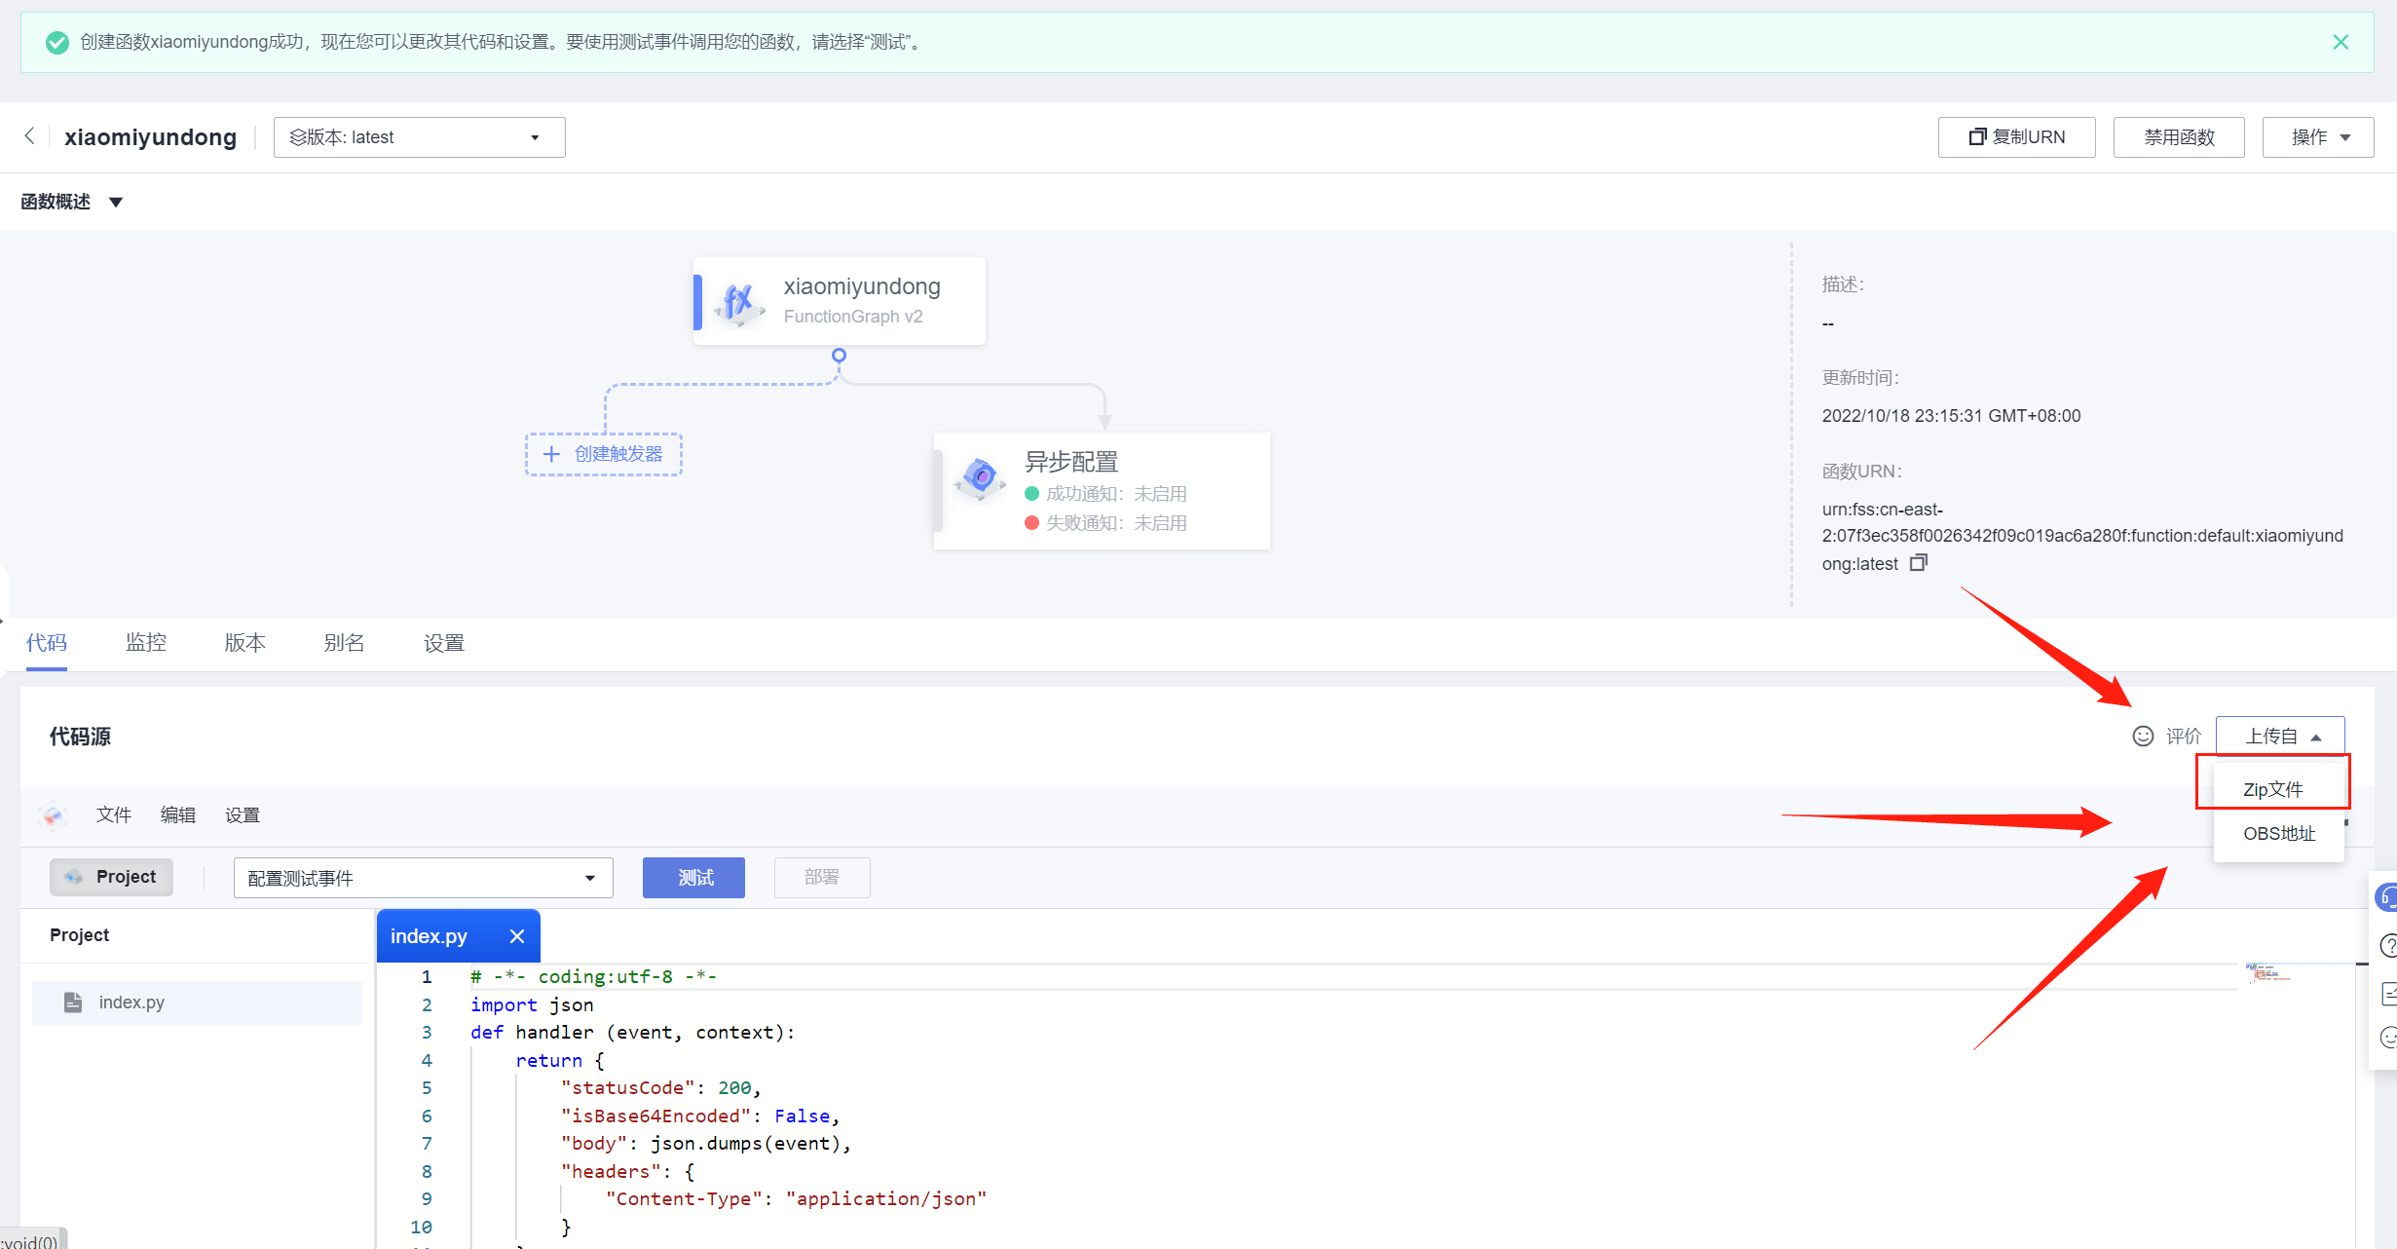Click the editor logo icon beside 文件

[x=54, y=814]
